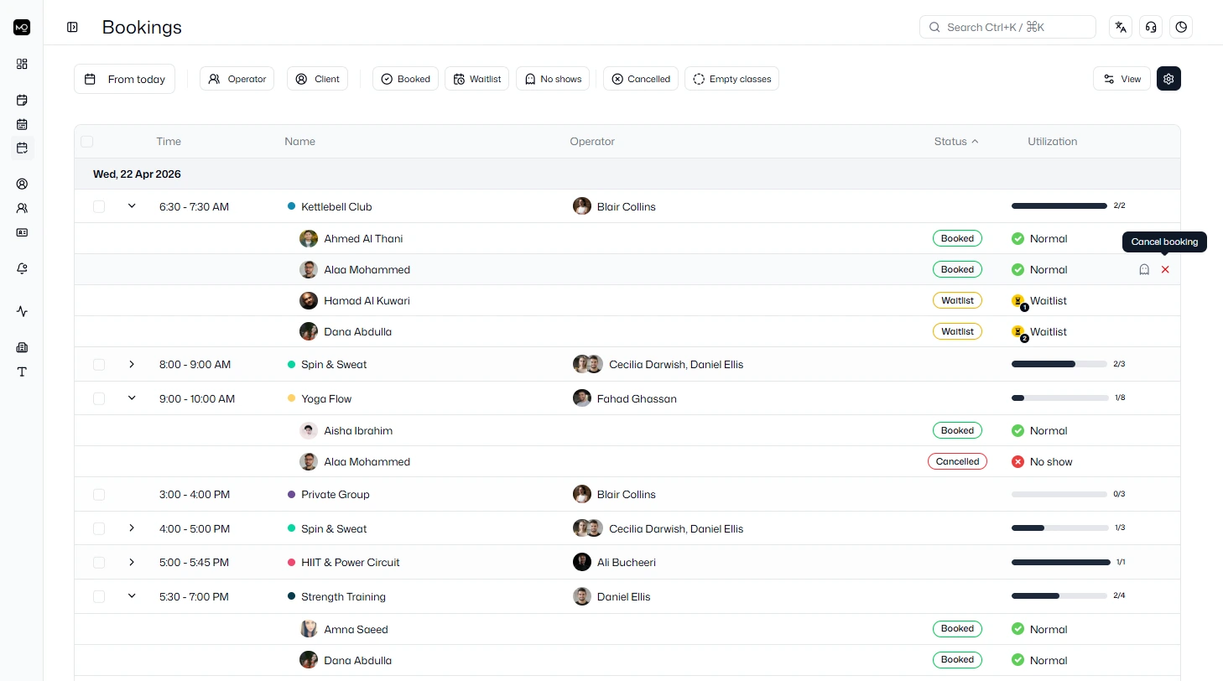
Task: Open the two-person clients sidebar icon
Action: coord(22,208)
